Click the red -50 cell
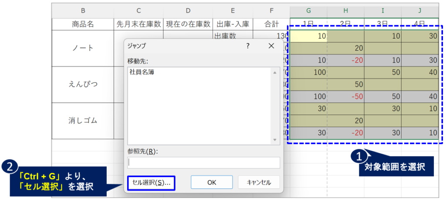Screen dimensions: 446x201 [x=345, y=96]
